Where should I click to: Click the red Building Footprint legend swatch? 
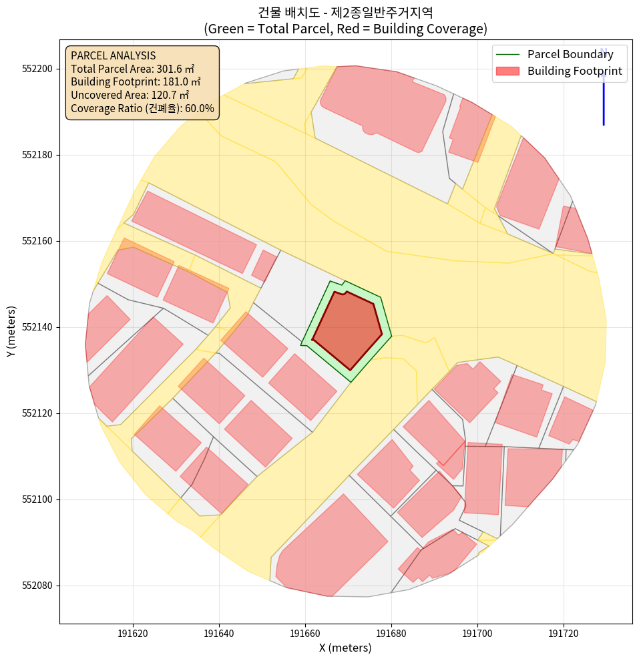pos(507,71)
